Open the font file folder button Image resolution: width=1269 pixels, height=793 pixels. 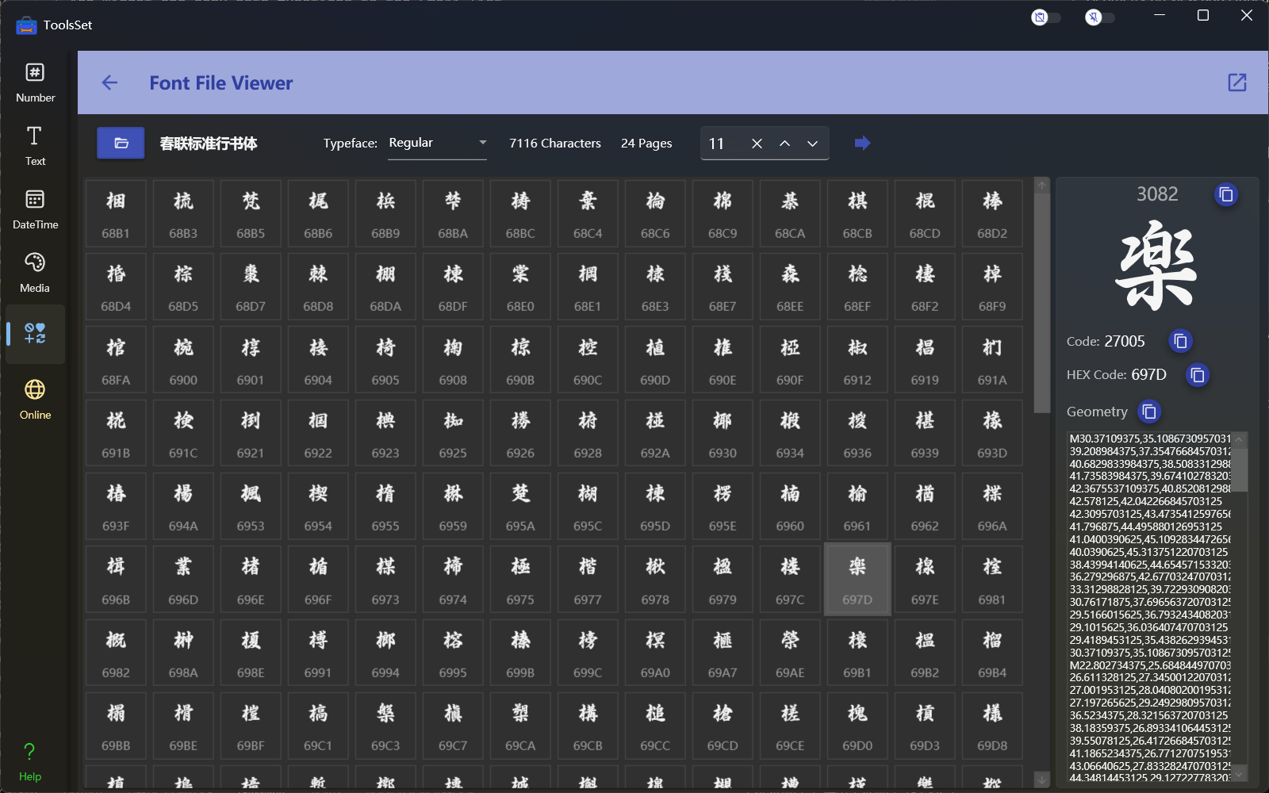(x=121, y=143)
